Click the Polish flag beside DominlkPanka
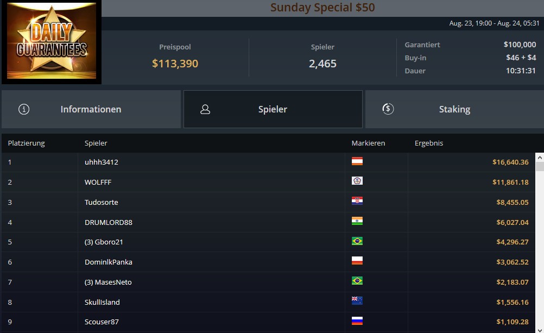Image resolution: width=544 pixels, height=333 pixels. click(x=357, y=261)
